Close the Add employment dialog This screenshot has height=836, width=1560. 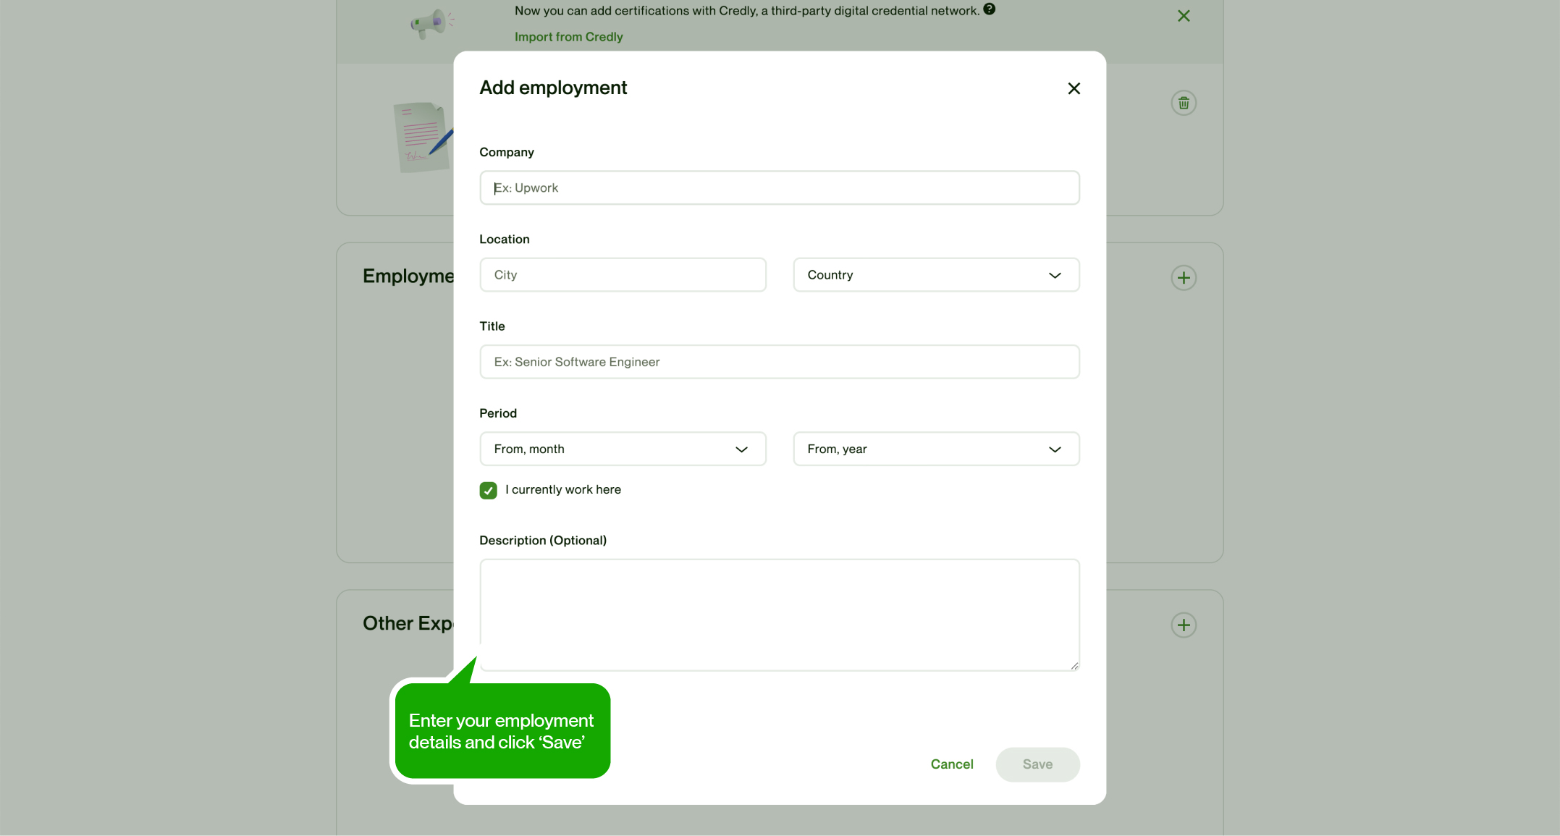pyautogui.click(x=1074, y=88)
